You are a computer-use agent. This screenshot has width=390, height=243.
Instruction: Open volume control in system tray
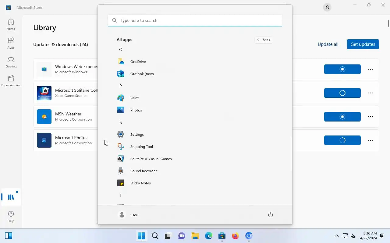click(x=353, y=236)
